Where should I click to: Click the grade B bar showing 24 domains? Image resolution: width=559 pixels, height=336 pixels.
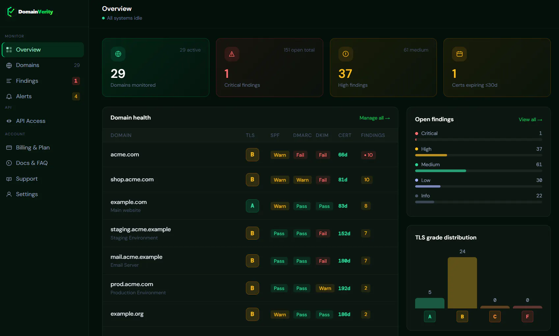[462, 283]
